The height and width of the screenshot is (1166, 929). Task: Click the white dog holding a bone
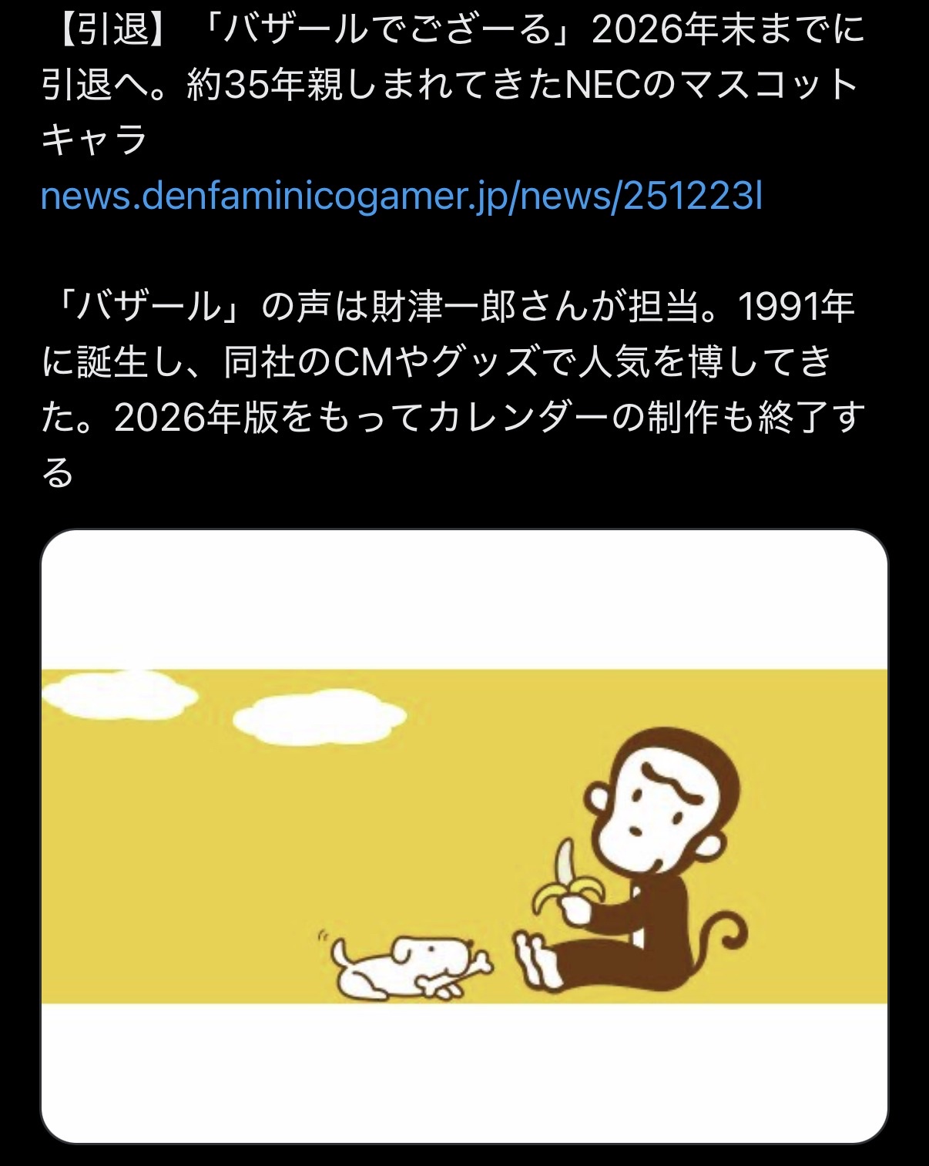click(x=404, y=966)
